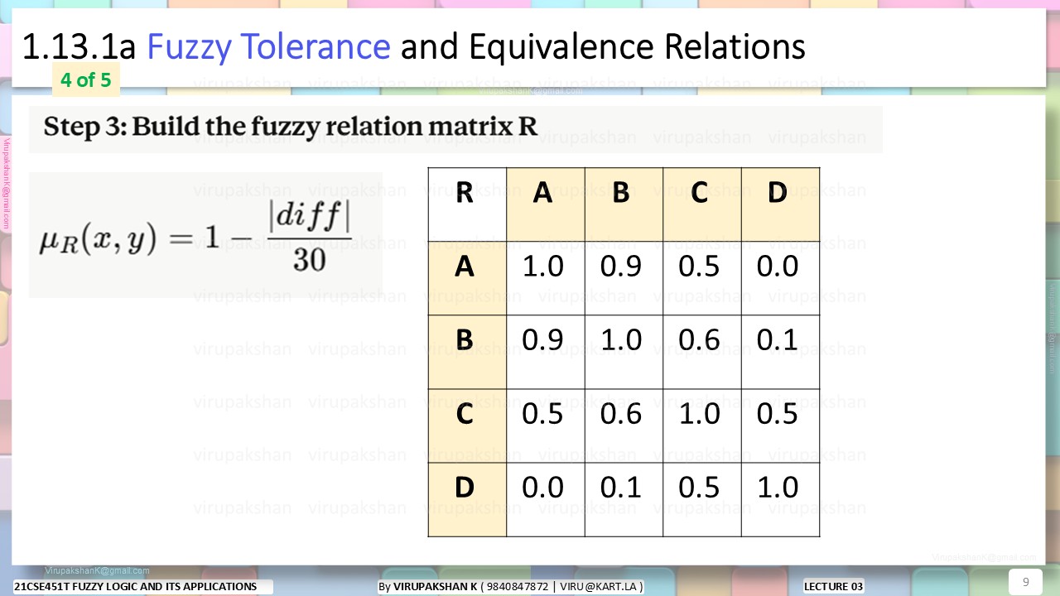This screenshot has width=1060, height=596.
Task: Select column header 'D' in the matrix
Action: click(780, 204)
